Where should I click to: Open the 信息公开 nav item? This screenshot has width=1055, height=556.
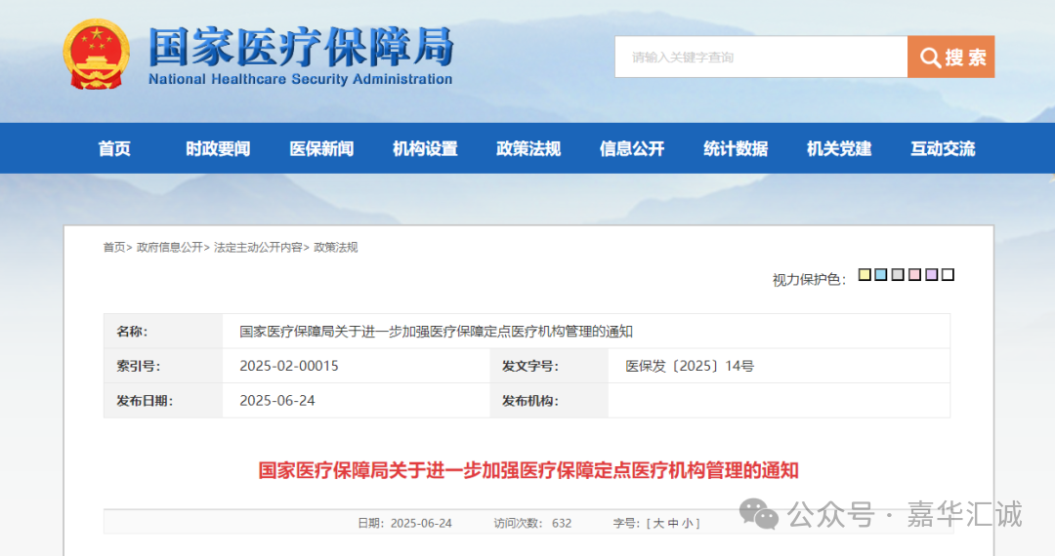point(632,148)
